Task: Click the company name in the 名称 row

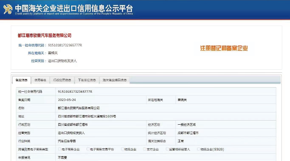Action: click(x=79, y=108)
